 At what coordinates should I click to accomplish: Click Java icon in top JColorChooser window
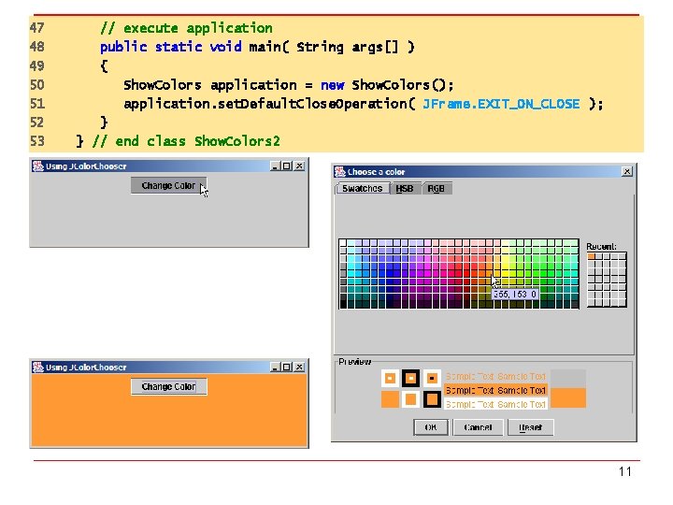tap(38, 166)
